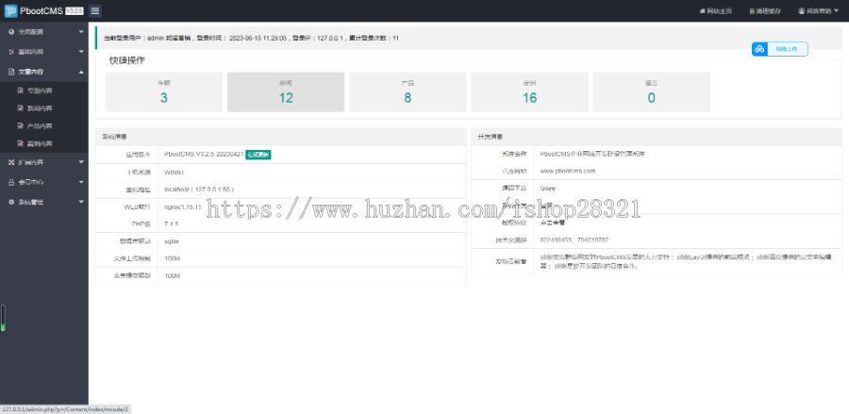
Task: Expand the 会员中心 menu arrow
Action: click(x=81, y=182)
